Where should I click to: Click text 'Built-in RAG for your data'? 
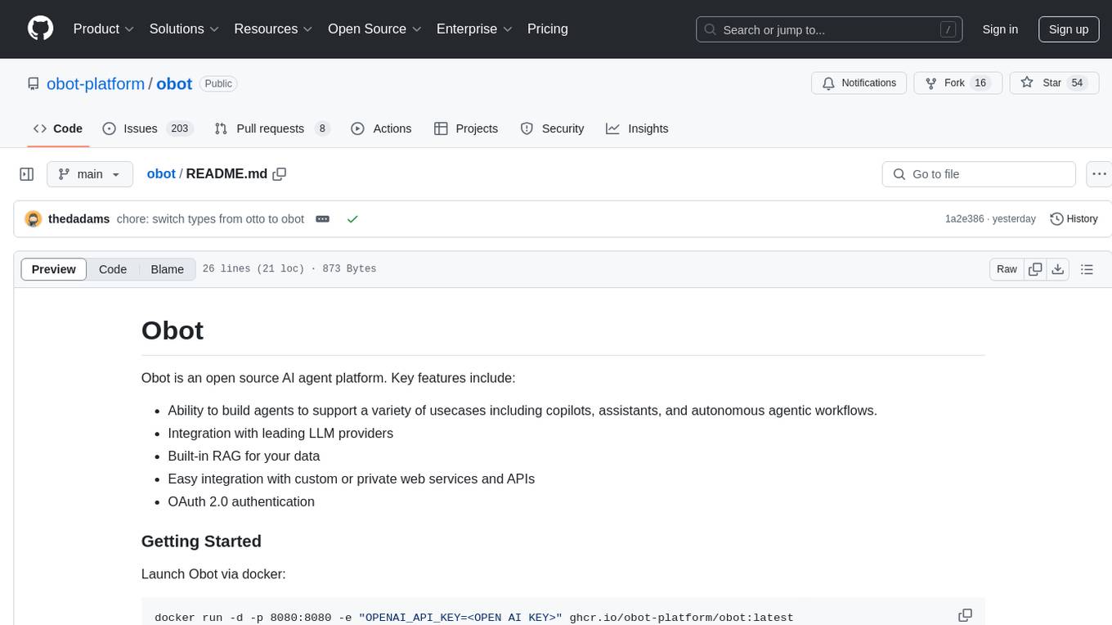point(244,456)
